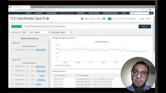166x93 pixels.
Task: Select the 1M time range
Action: [122, 19]
